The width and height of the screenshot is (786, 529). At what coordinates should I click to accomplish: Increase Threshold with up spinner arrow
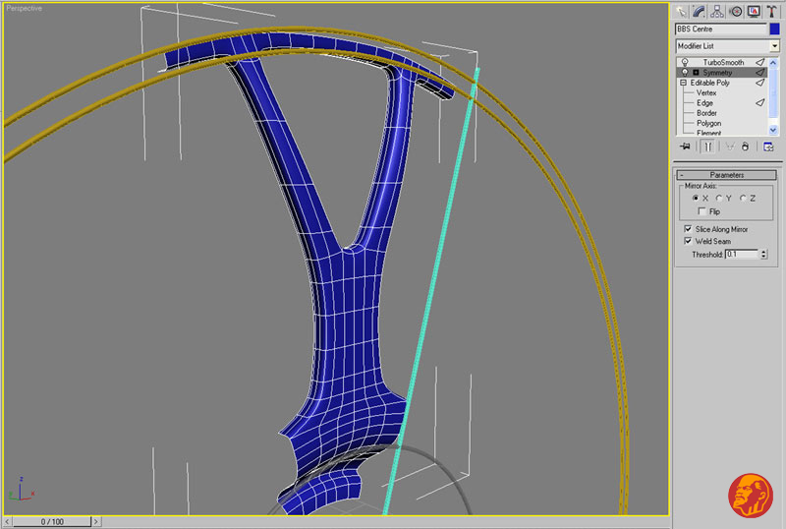764,252
